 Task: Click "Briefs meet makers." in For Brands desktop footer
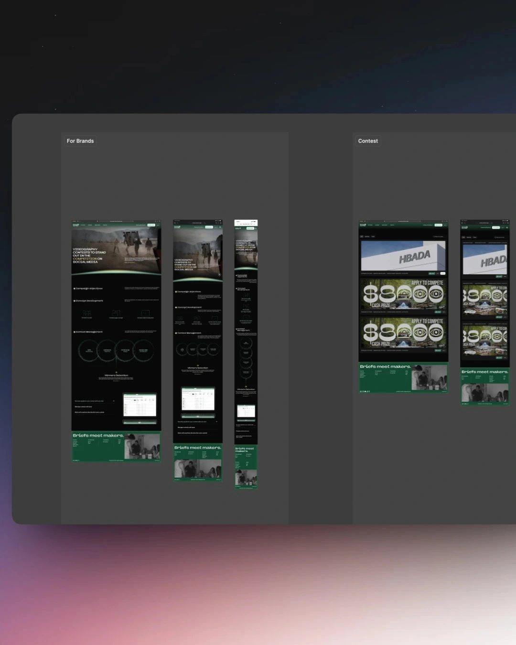[98, 436]
